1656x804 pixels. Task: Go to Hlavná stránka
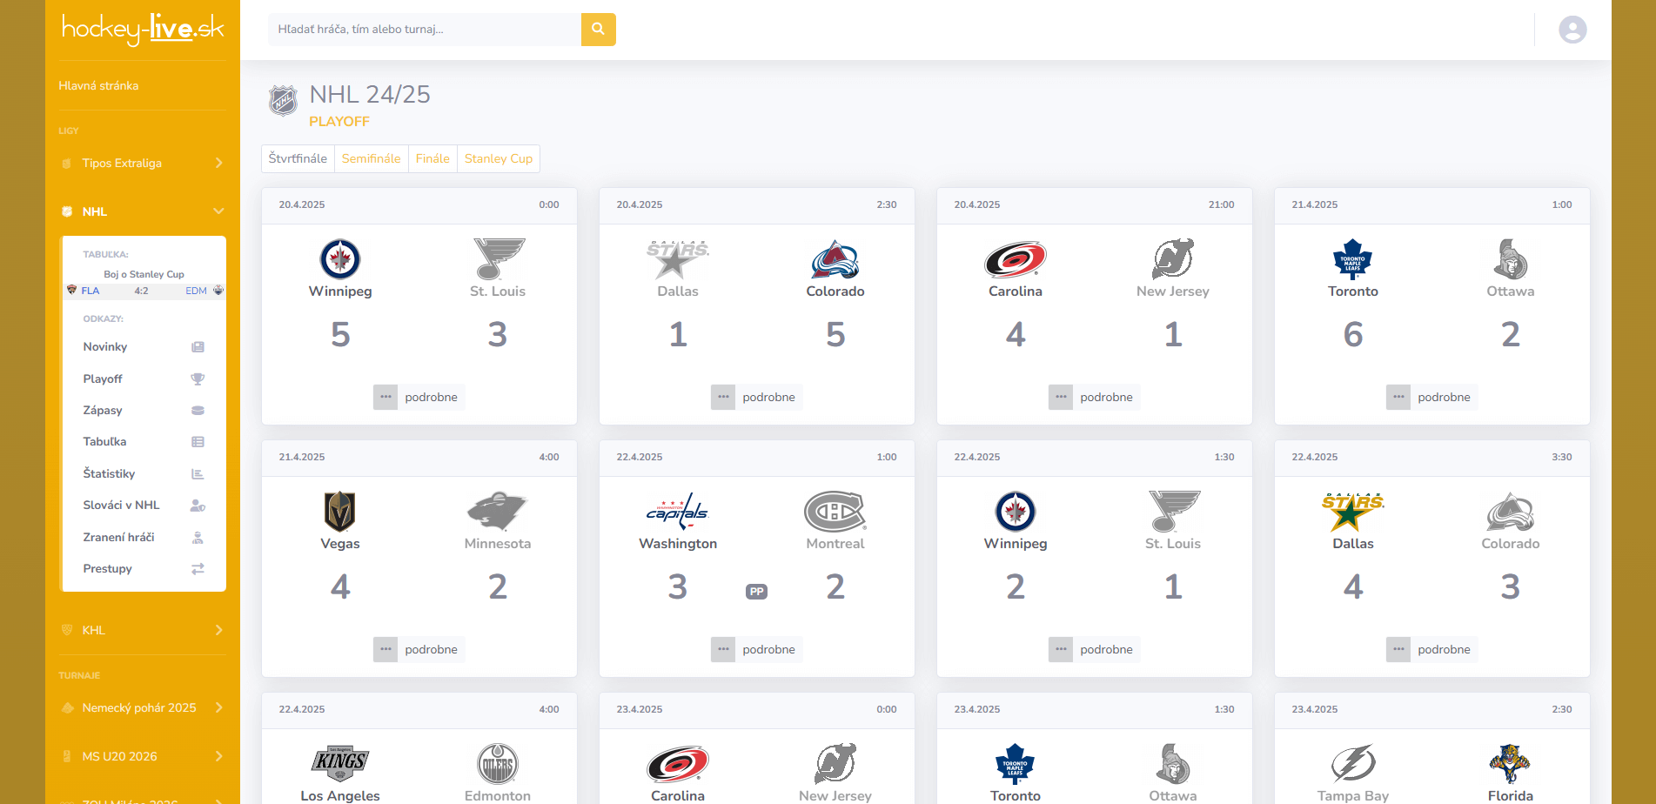tap(98, 85)
